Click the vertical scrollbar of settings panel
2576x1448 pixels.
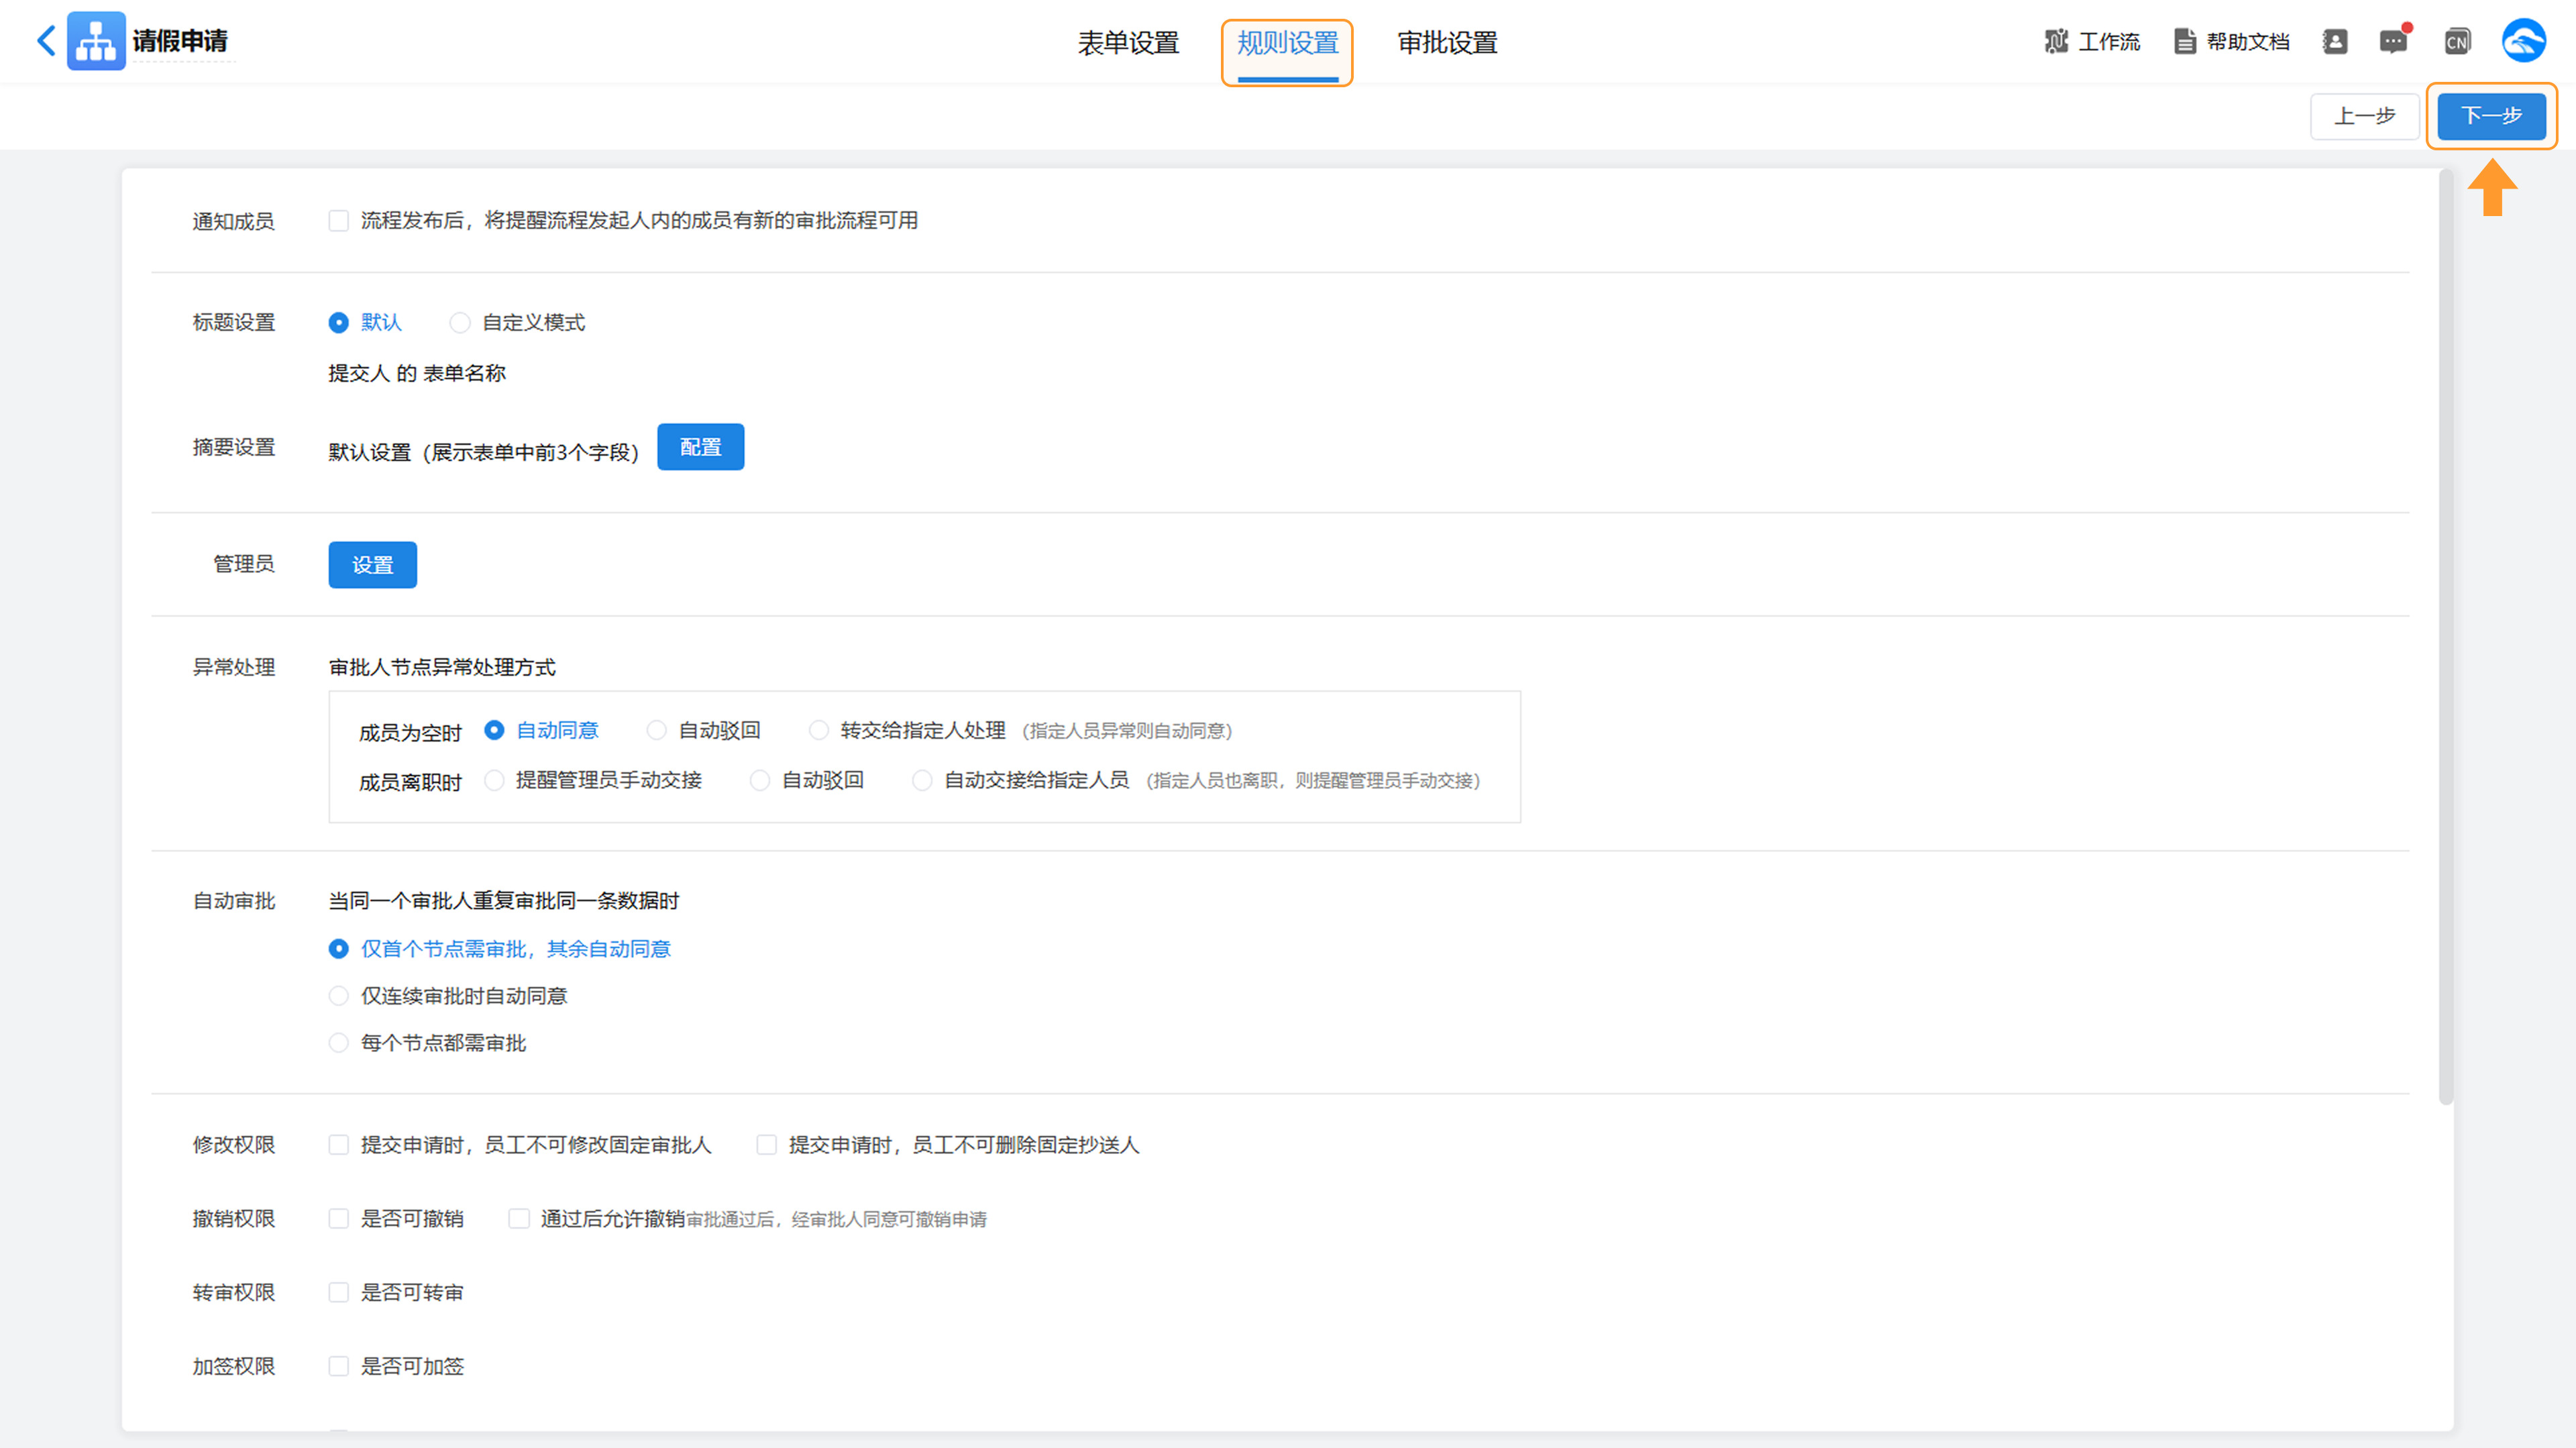coord(2446,637)
